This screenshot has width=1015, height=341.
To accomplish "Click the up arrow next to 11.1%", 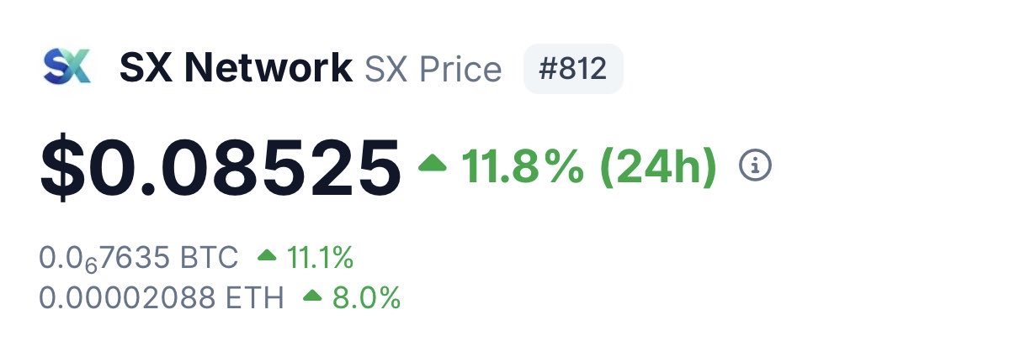I will pyautogui.click(x=267, y=254).
